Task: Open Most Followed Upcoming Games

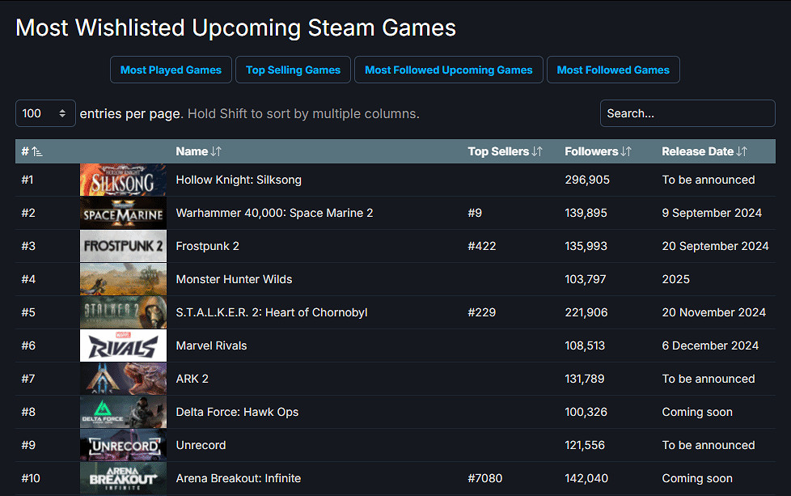Action: coord(448,70)
